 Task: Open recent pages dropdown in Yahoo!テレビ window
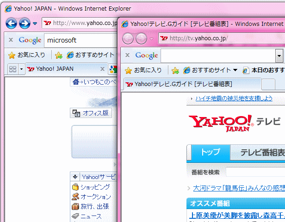click(151, 39)
